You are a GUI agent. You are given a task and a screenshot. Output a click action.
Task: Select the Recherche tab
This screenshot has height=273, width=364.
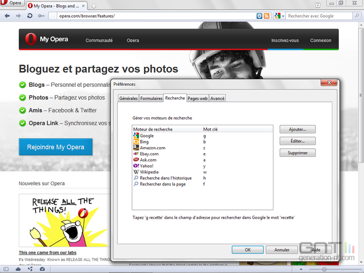click(x=175, y=98)
